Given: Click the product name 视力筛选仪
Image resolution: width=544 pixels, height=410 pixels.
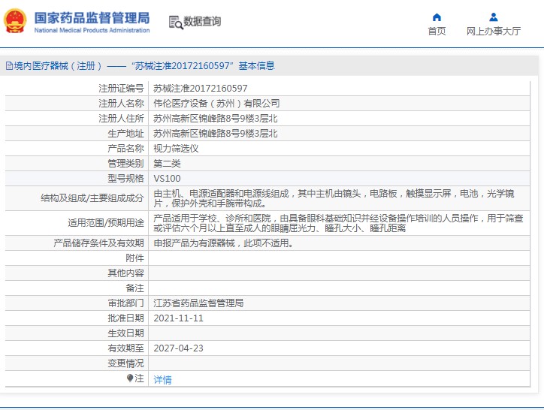Looking at the screenshot, I should click(x=176, y=148).
